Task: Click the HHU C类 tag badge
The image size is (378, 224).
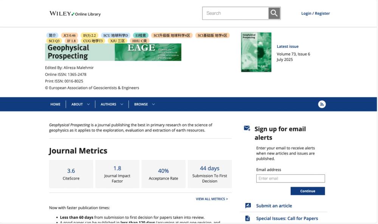Action: coord(139,41)
